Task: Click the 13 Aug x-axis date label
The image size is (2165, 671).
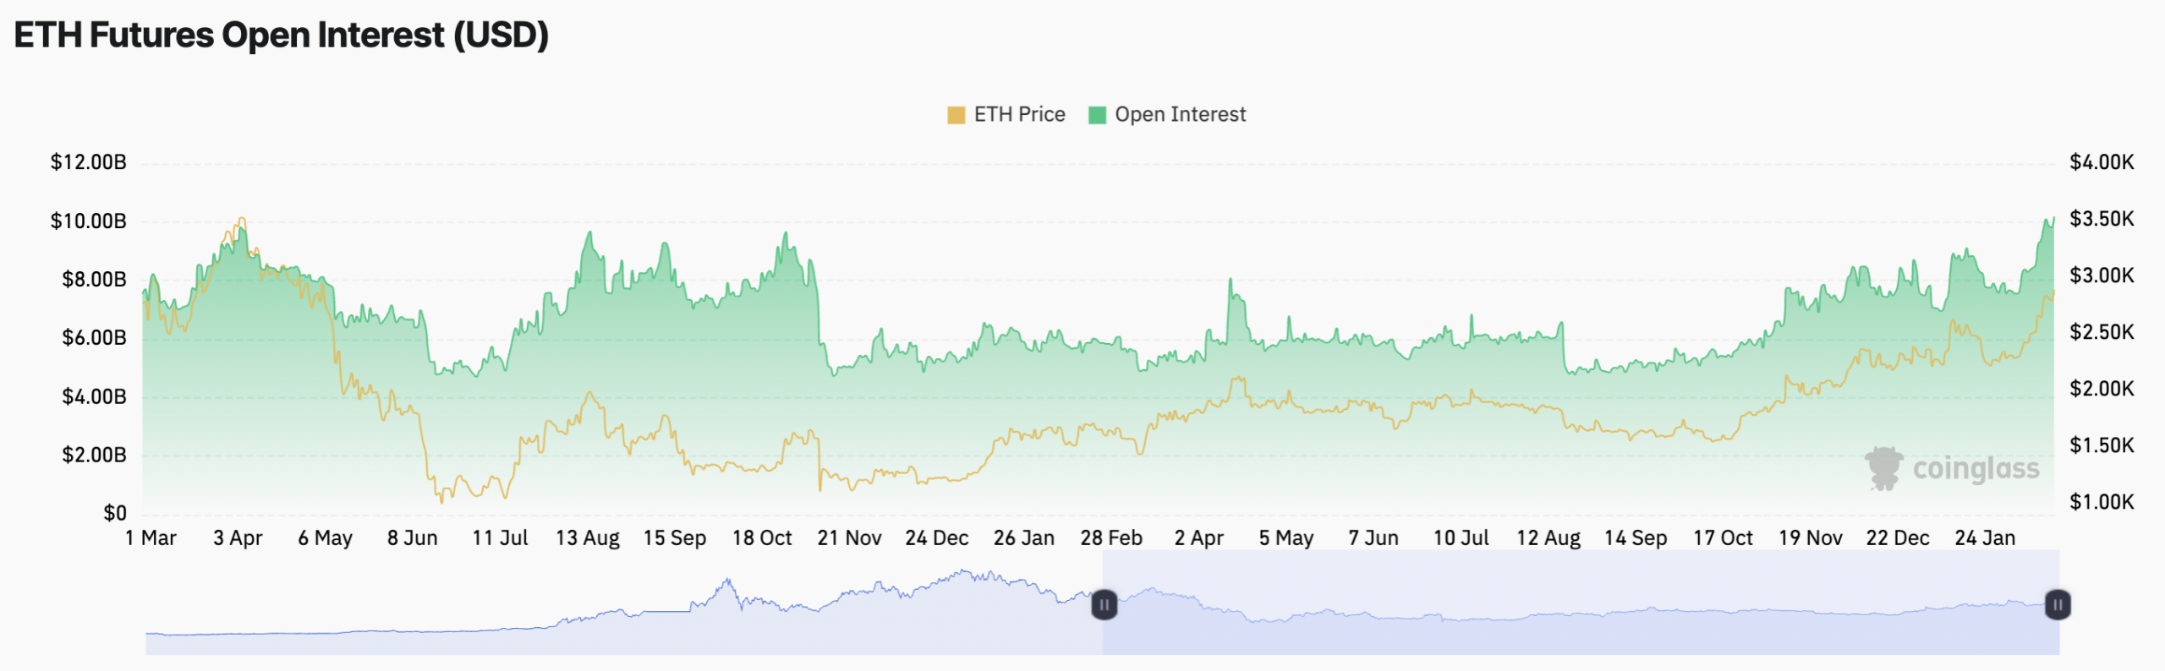Action: tap(587, 537)
